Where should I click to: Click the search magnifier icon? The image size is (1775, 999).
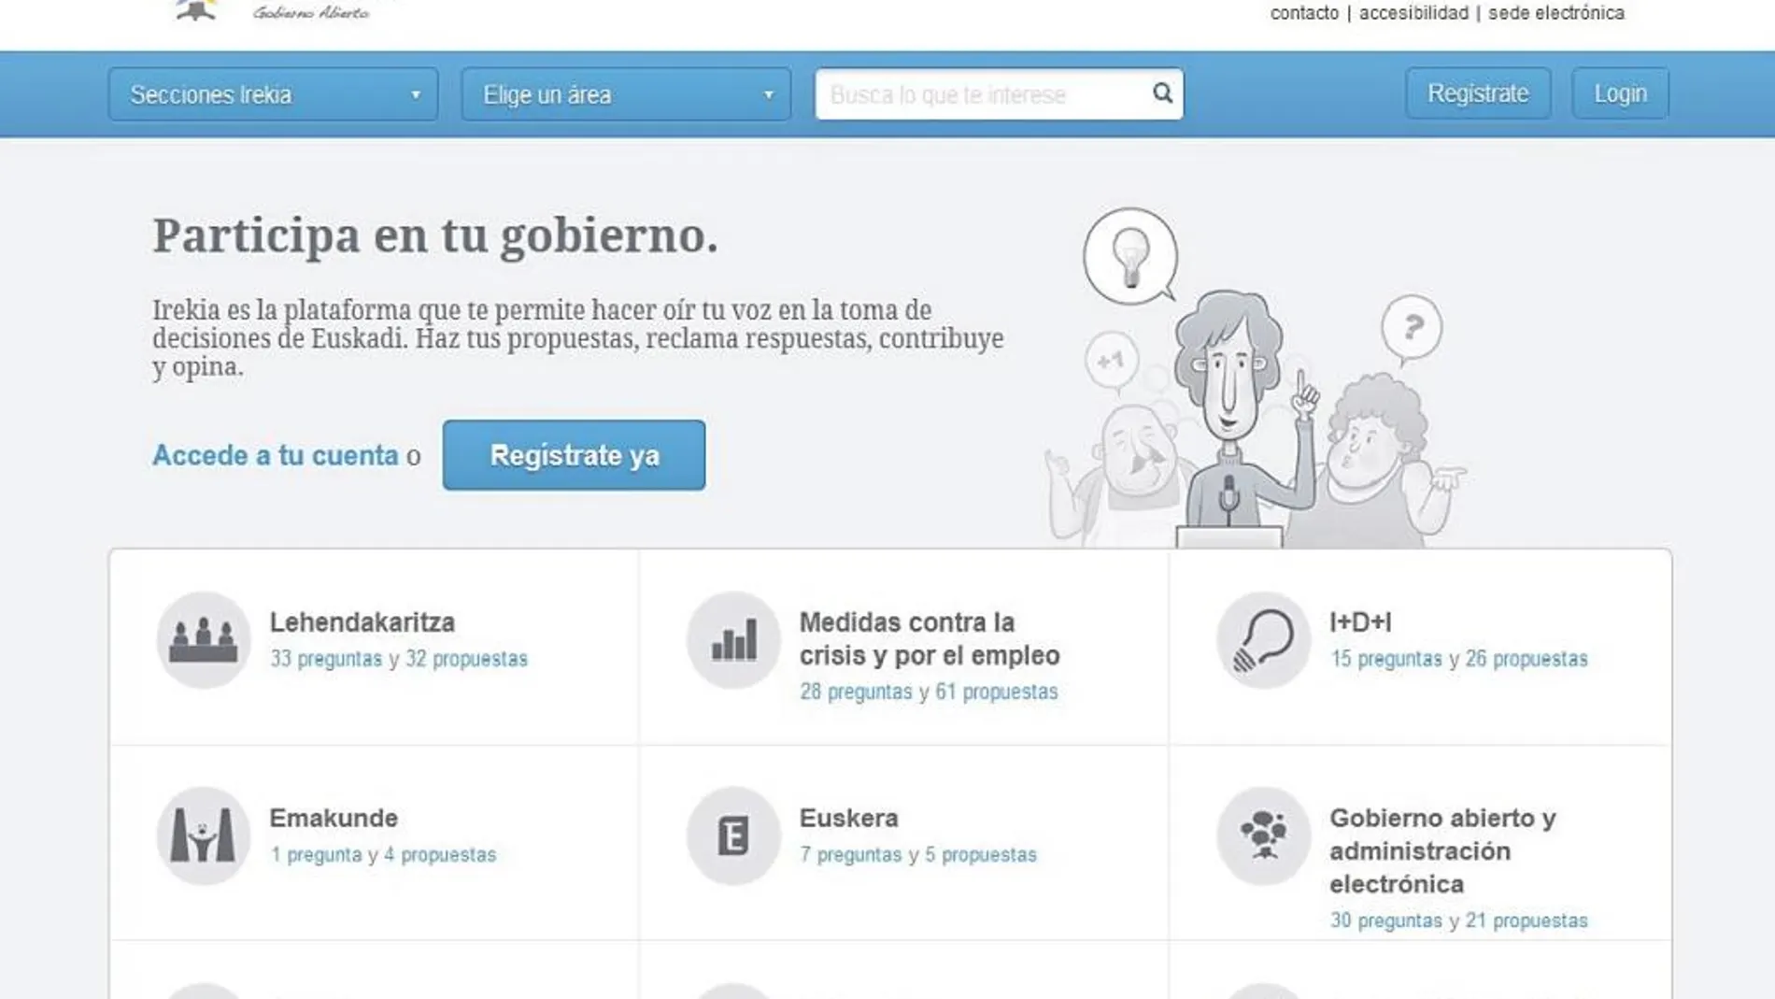(x=1162, y=93)
